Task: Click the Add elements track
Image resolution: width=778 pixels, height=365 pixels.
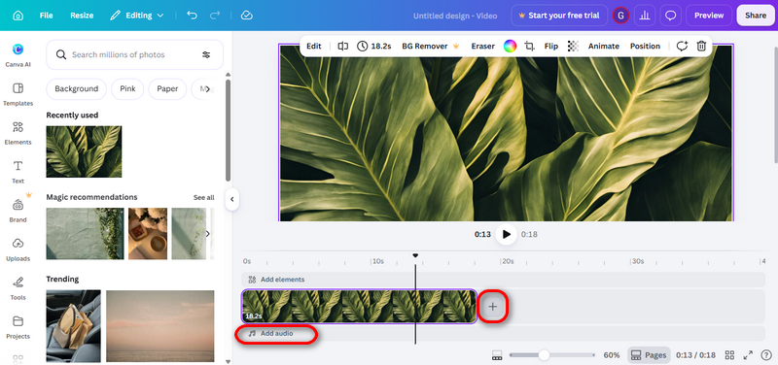Action: pos(503,280)
